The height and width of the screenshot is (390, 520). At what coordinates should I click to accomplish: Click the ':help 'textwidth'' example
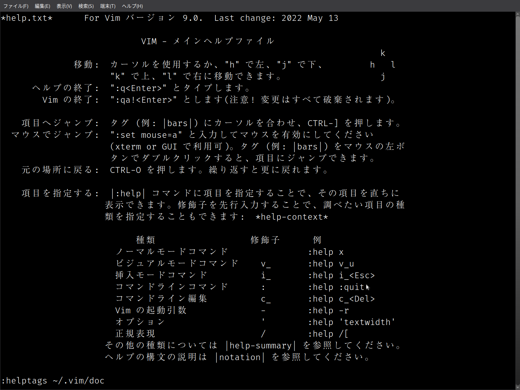coord(352,322)
